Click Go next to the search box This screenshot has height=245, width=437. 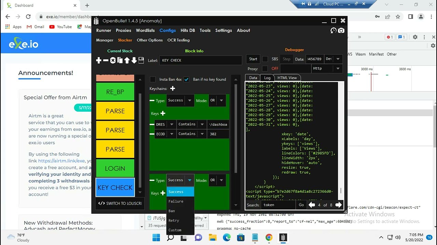pyautogui.click(x=301, y=205)
